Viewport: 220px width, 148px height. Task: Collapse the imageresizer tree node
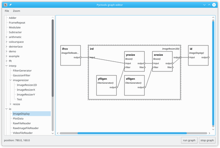pos(10,80)
